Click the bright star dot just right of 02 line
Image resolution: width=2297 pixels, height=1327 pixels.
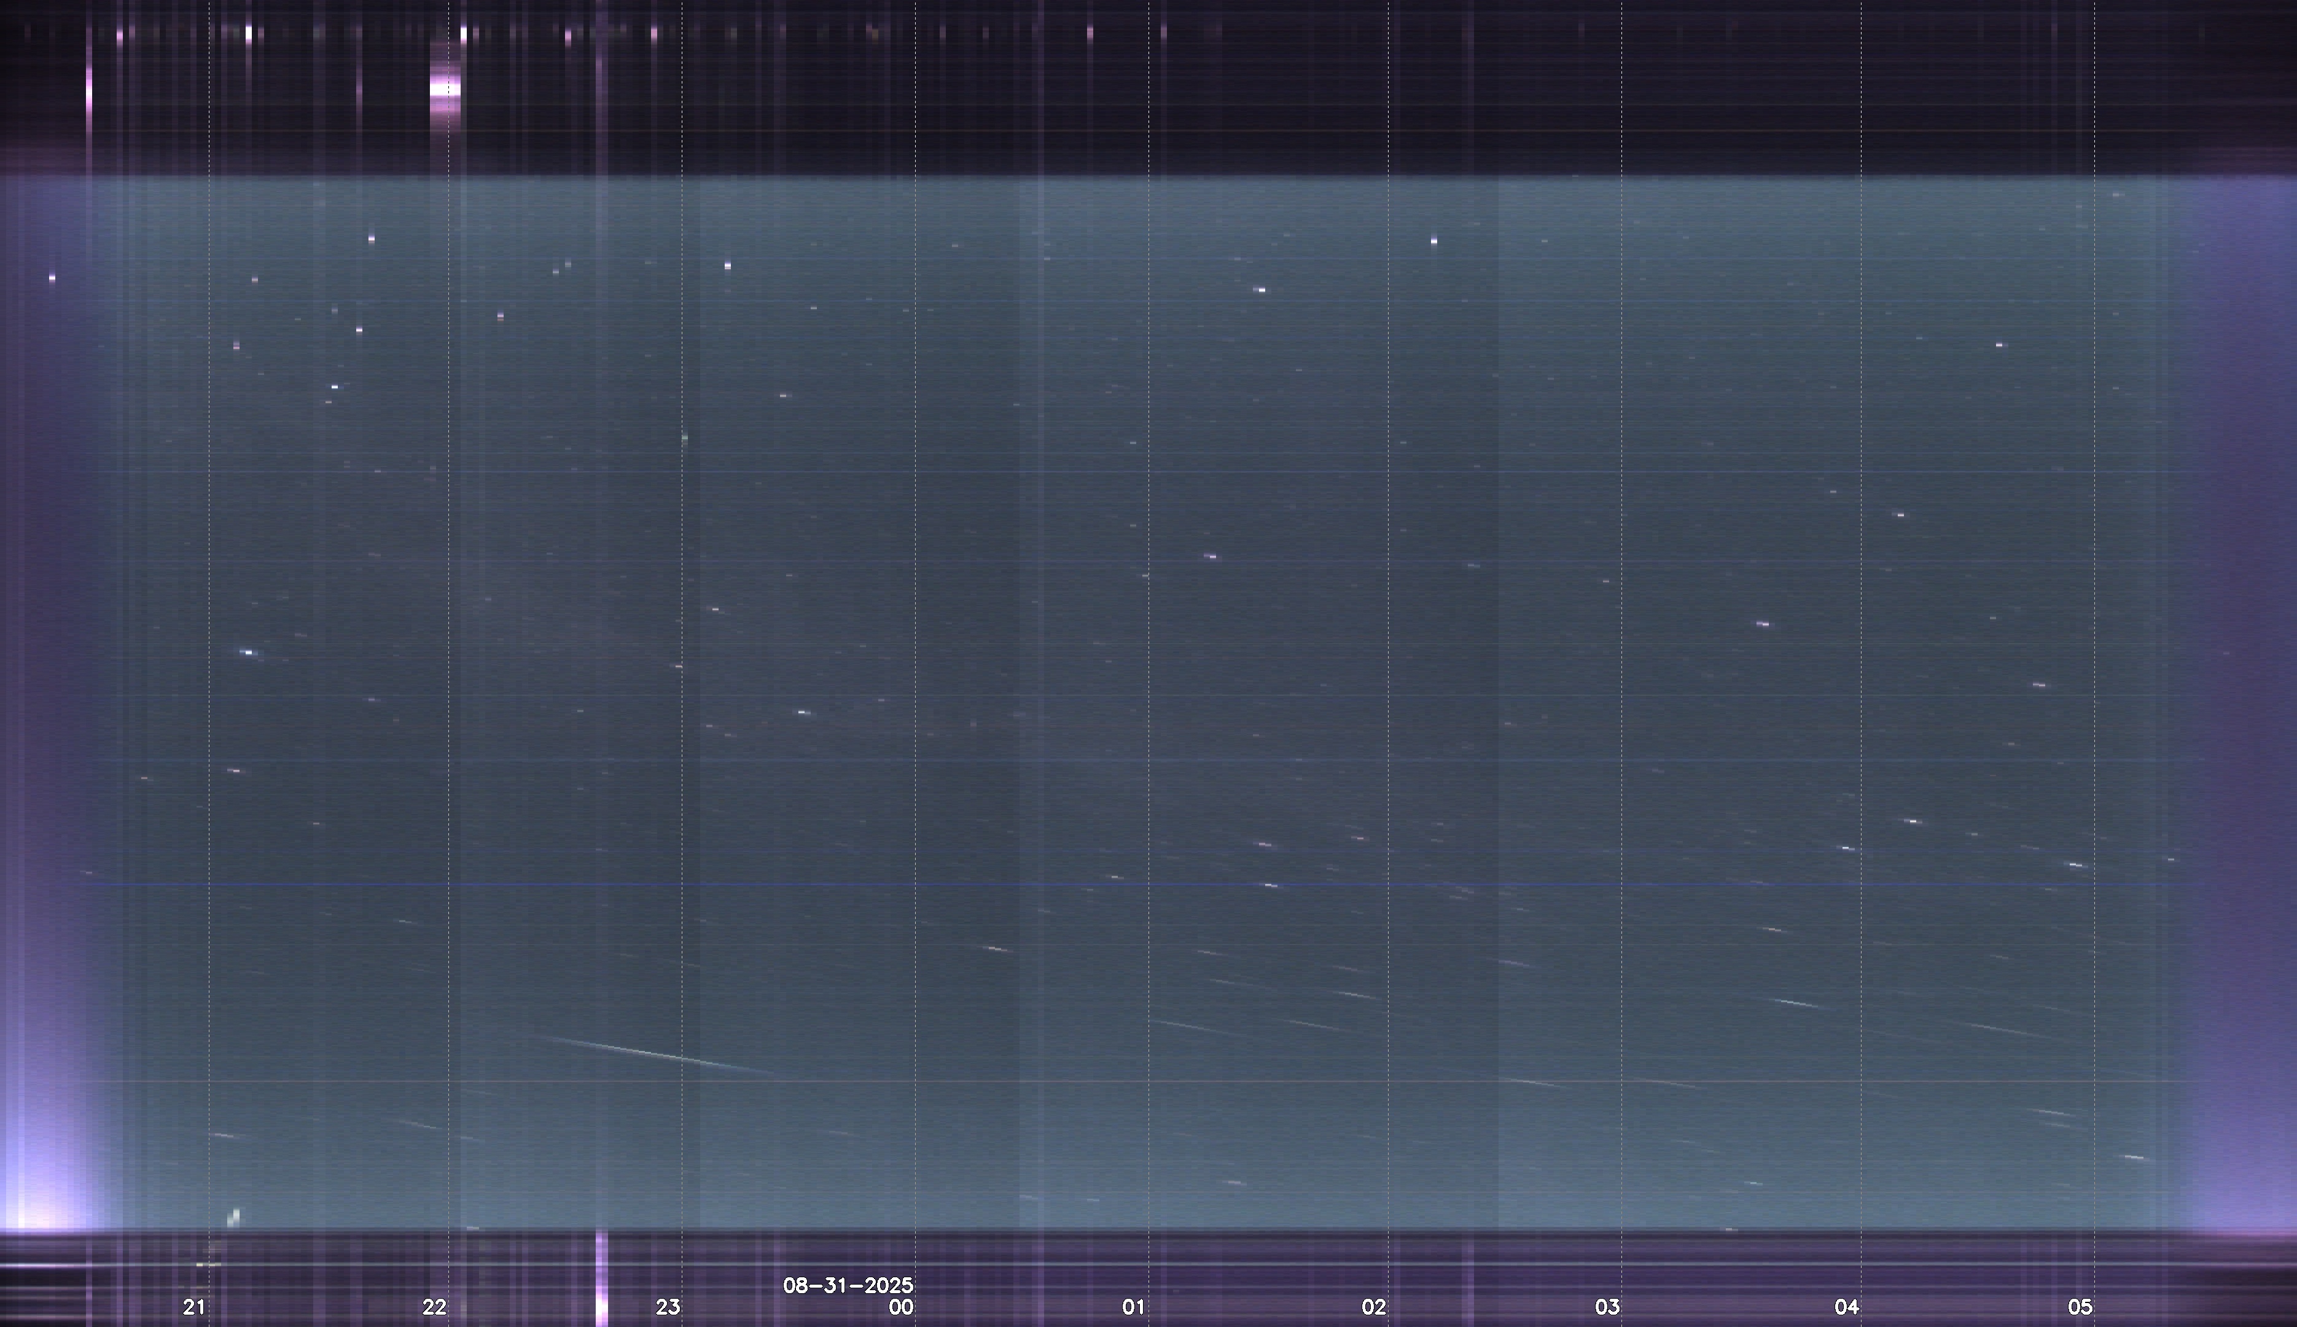point(1434,241)
